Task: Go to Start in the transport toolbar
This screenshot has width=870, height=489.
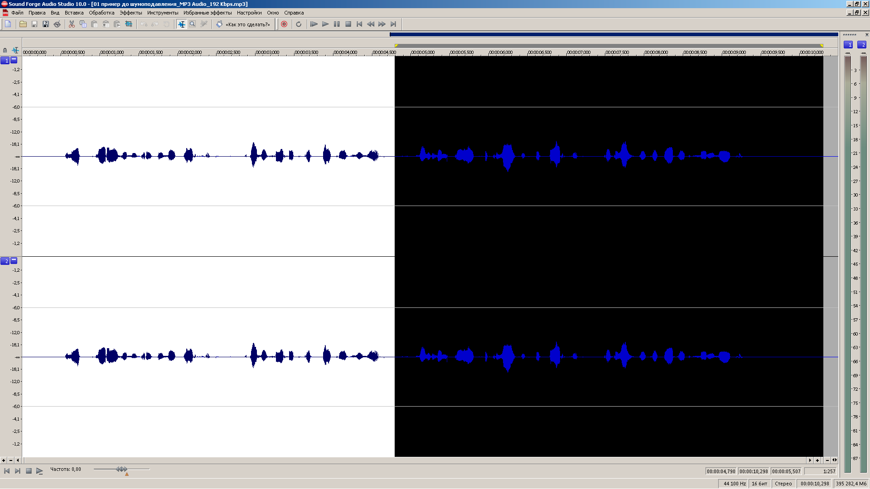Action: 359,24
